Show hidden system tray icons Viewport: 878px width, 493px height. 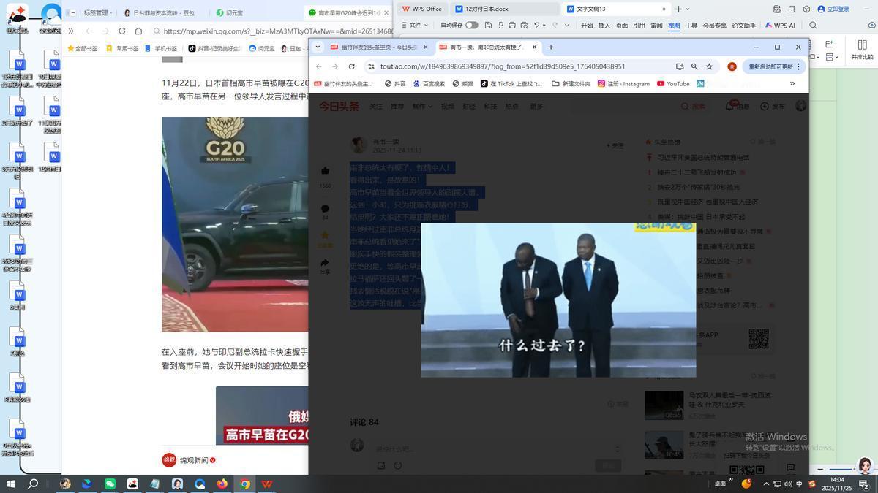pyautogui.click(x=766, y=484)
